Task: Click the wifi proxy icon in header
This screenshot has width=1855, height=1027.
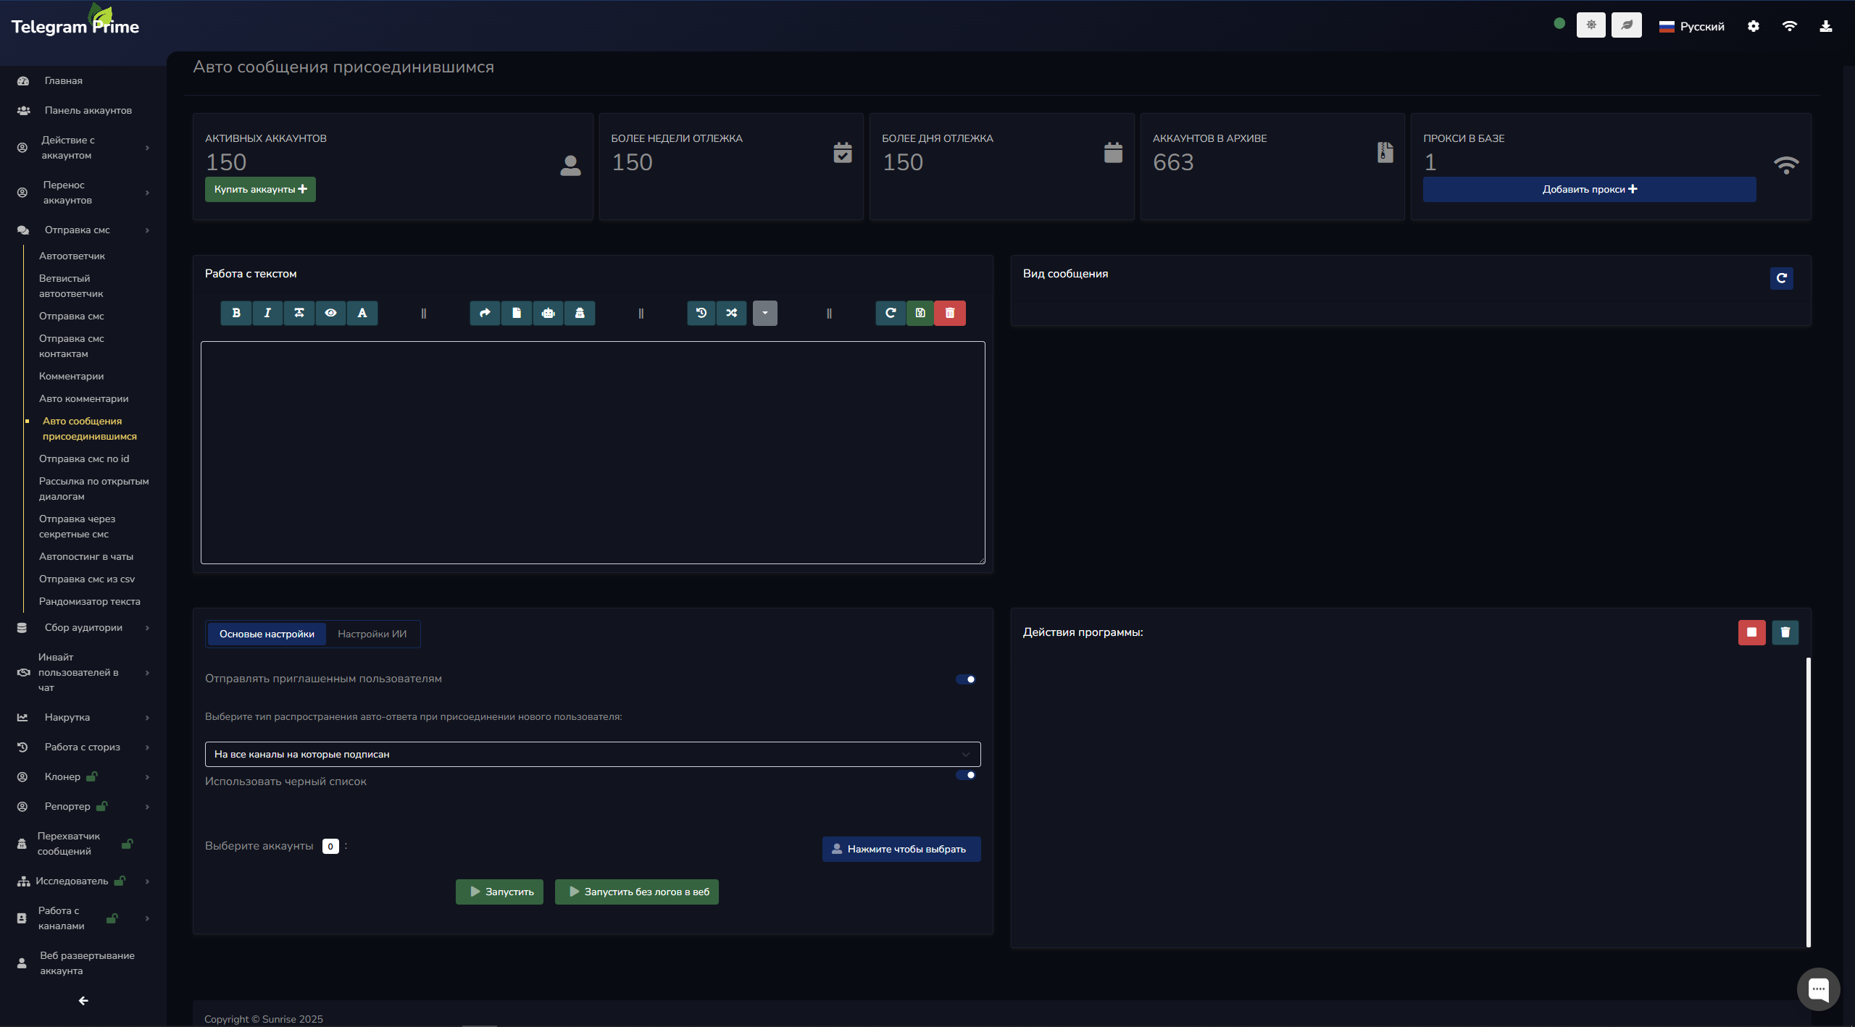Action: [1790, 26]
